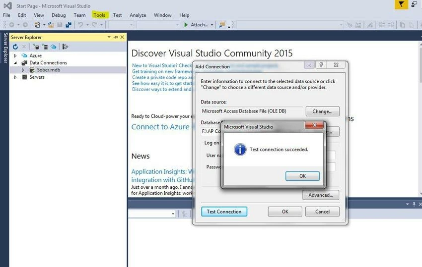Click the Start Page vertical scrollbar

coord(420,118)
